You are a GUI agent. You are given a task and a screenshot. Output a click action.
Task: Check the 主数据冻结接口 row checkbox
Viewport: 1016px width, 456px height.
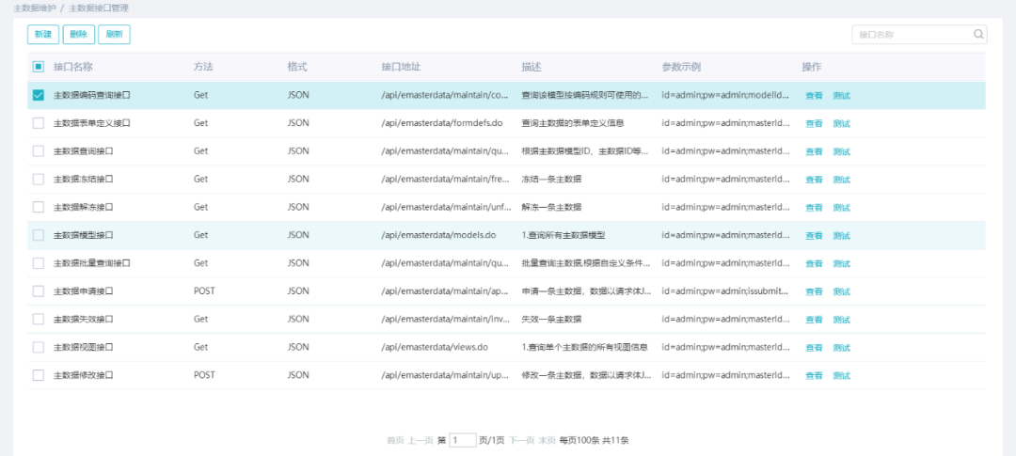click(x=39, y=179)
